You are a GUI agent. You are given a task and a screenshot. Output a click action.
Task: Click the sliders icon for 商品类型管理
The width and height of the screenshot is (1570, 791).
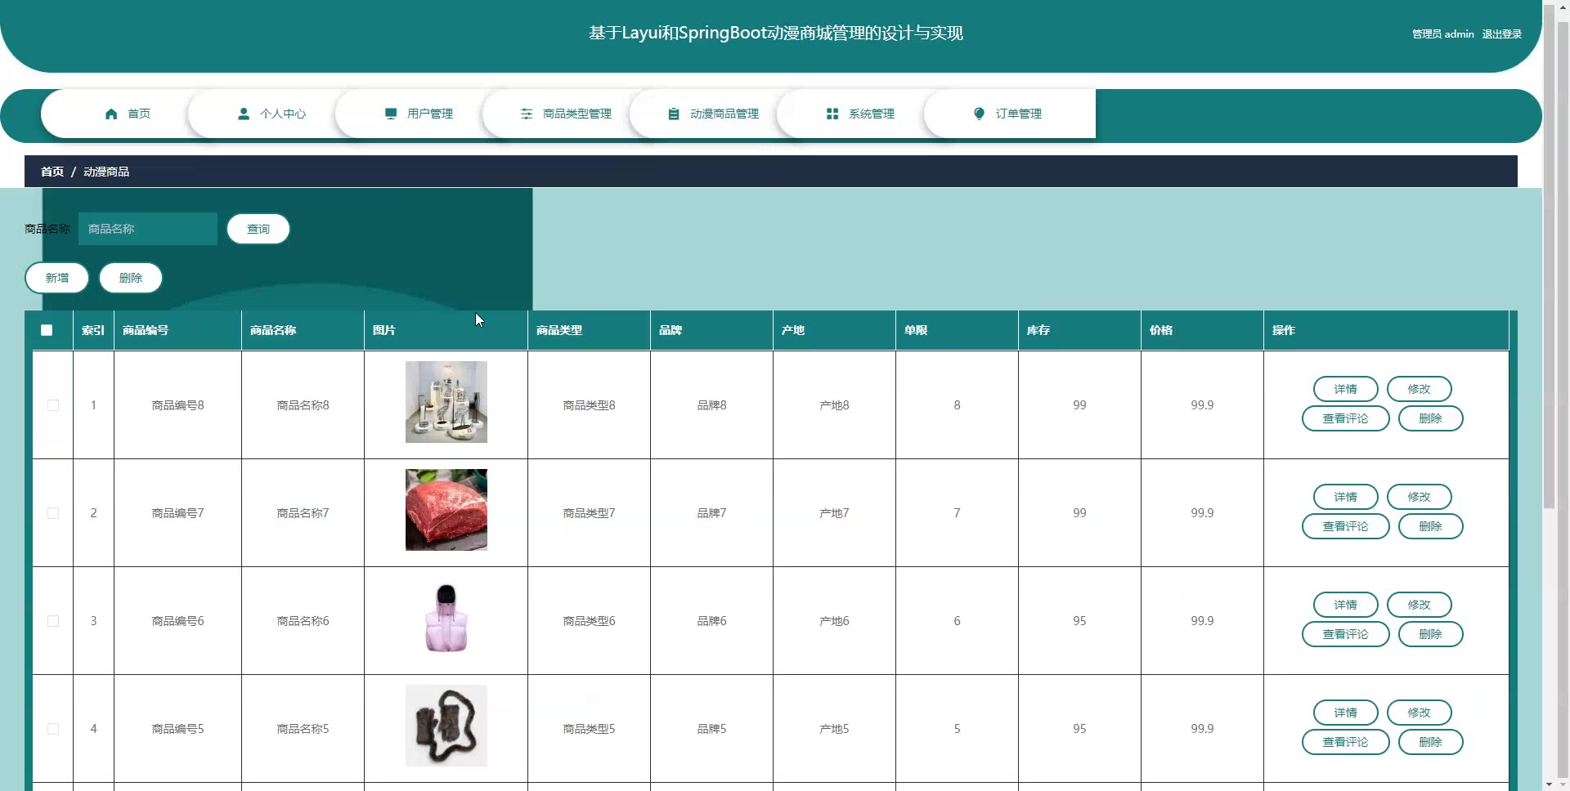tap(527, 114)
